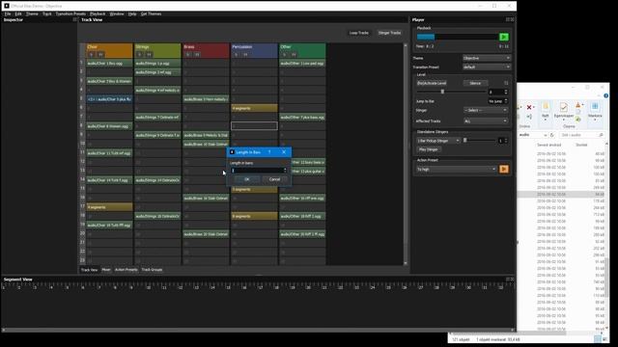Viewport: 618px width, 347px height.
Task: Click the Length in bars spinner arrows
Action: point(285,171)
